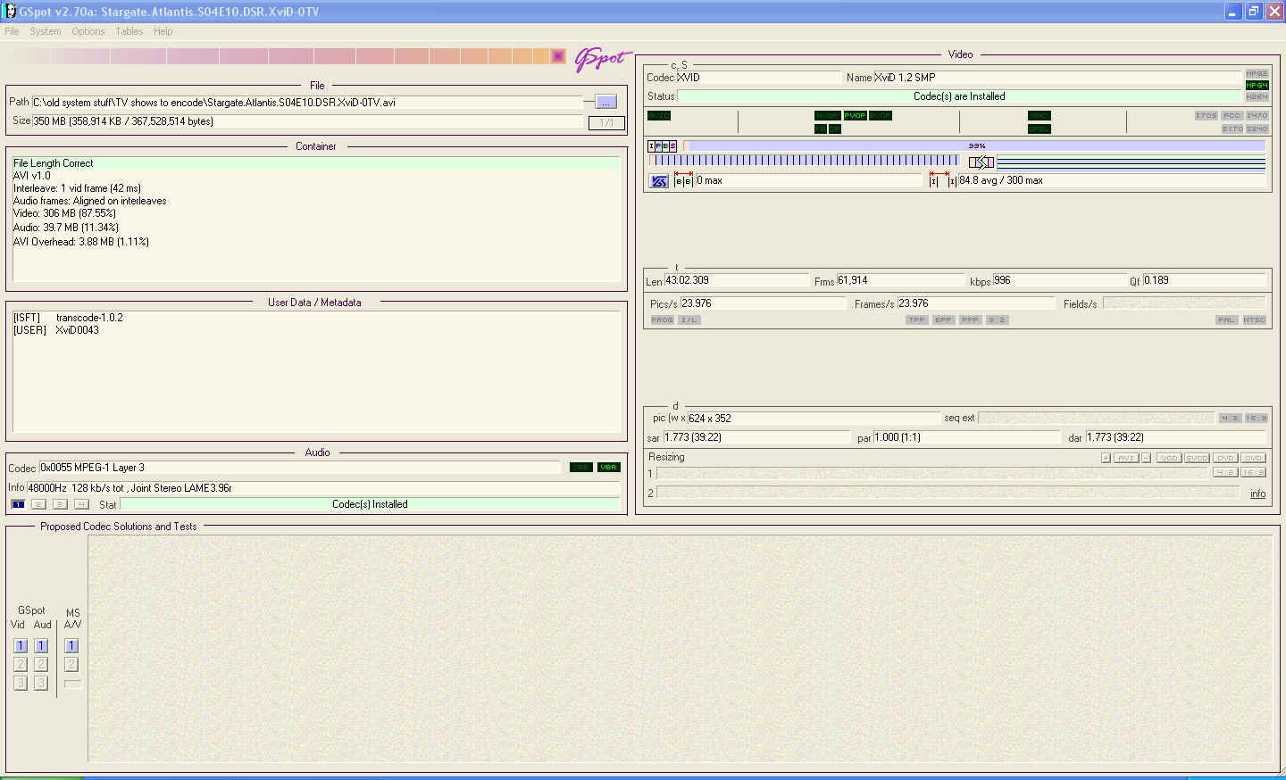Click the Len 43:02.309 value
This screenshot has width=1286, height=780.
tap(687, 280)
